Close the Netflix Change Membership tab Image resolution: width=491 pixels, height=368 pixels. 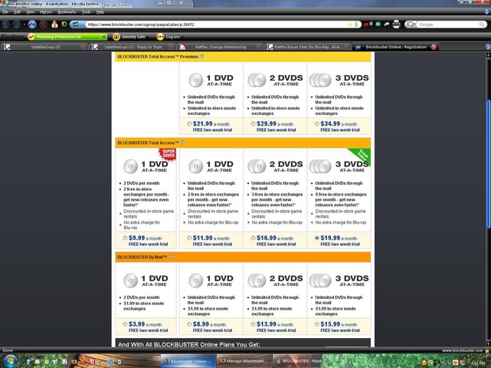pyautogui.click(x=259, y=47)
